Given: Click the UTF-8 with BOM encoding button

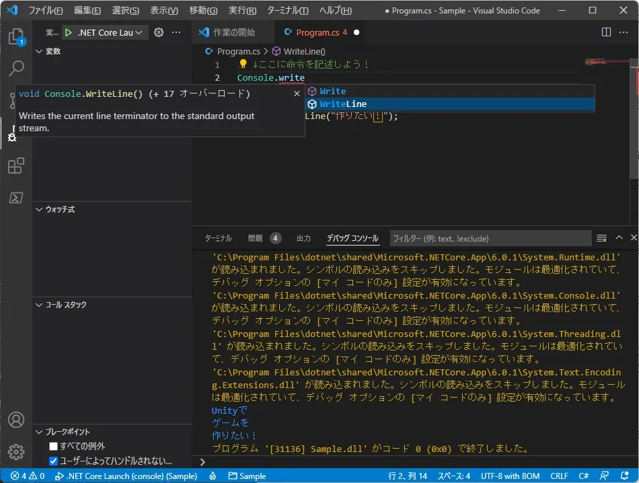Looking at the screenshot, I should coord(510,476).
